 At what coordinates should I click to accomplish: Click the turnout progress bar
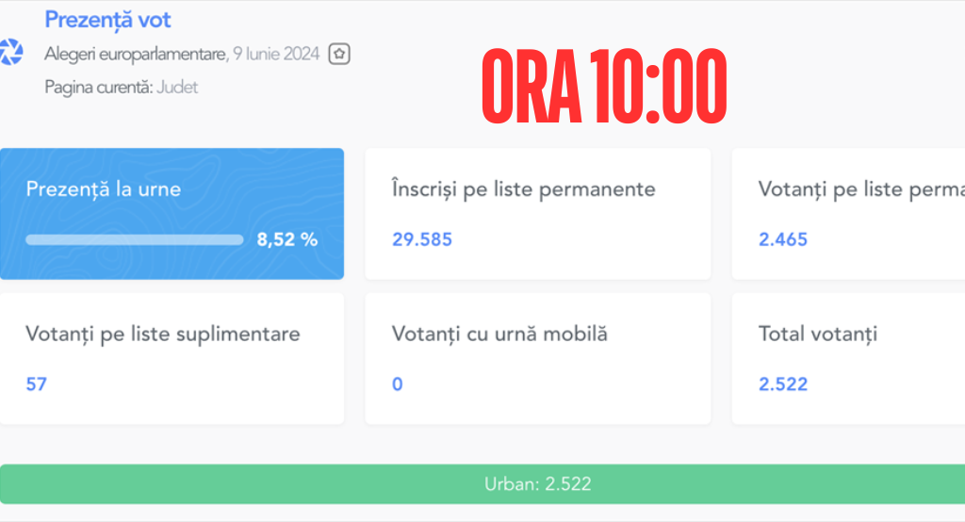pyautogui.click(x=134, y=239)
